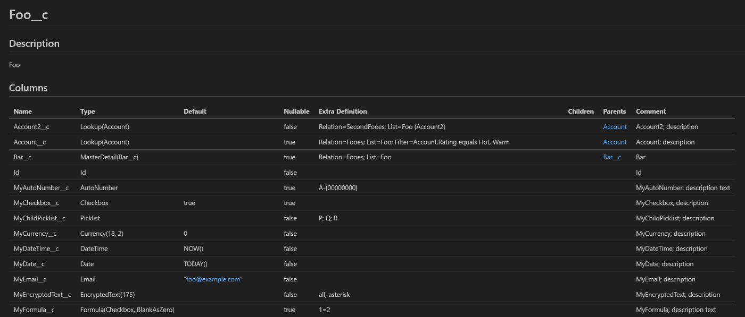Click the EncryptedText(175) type cell
Image resolution: width=745 pixels, height=317 pixels.
pos(110,295)
